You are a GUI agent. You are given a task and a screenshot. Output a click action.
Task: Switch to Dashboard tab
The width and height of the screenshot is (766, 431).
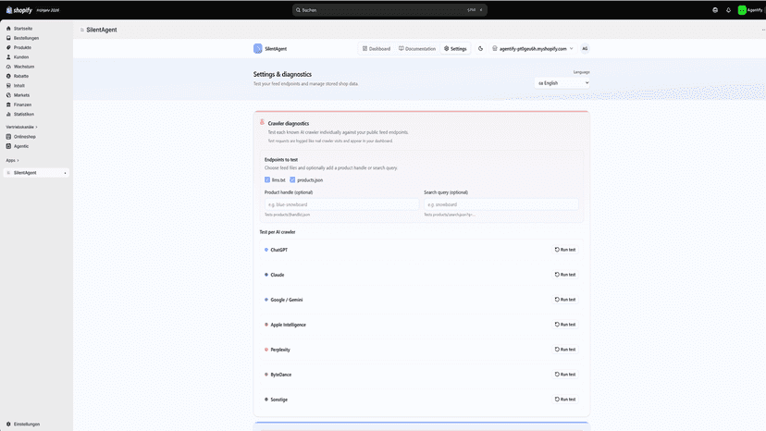[377, 48]
